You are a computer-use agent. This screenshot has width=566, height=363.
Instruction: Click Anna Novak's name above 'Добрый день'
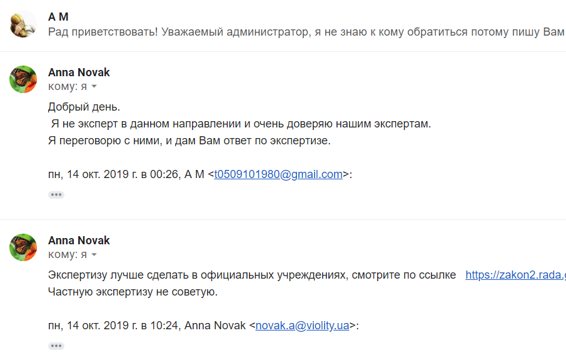[79, 72]
